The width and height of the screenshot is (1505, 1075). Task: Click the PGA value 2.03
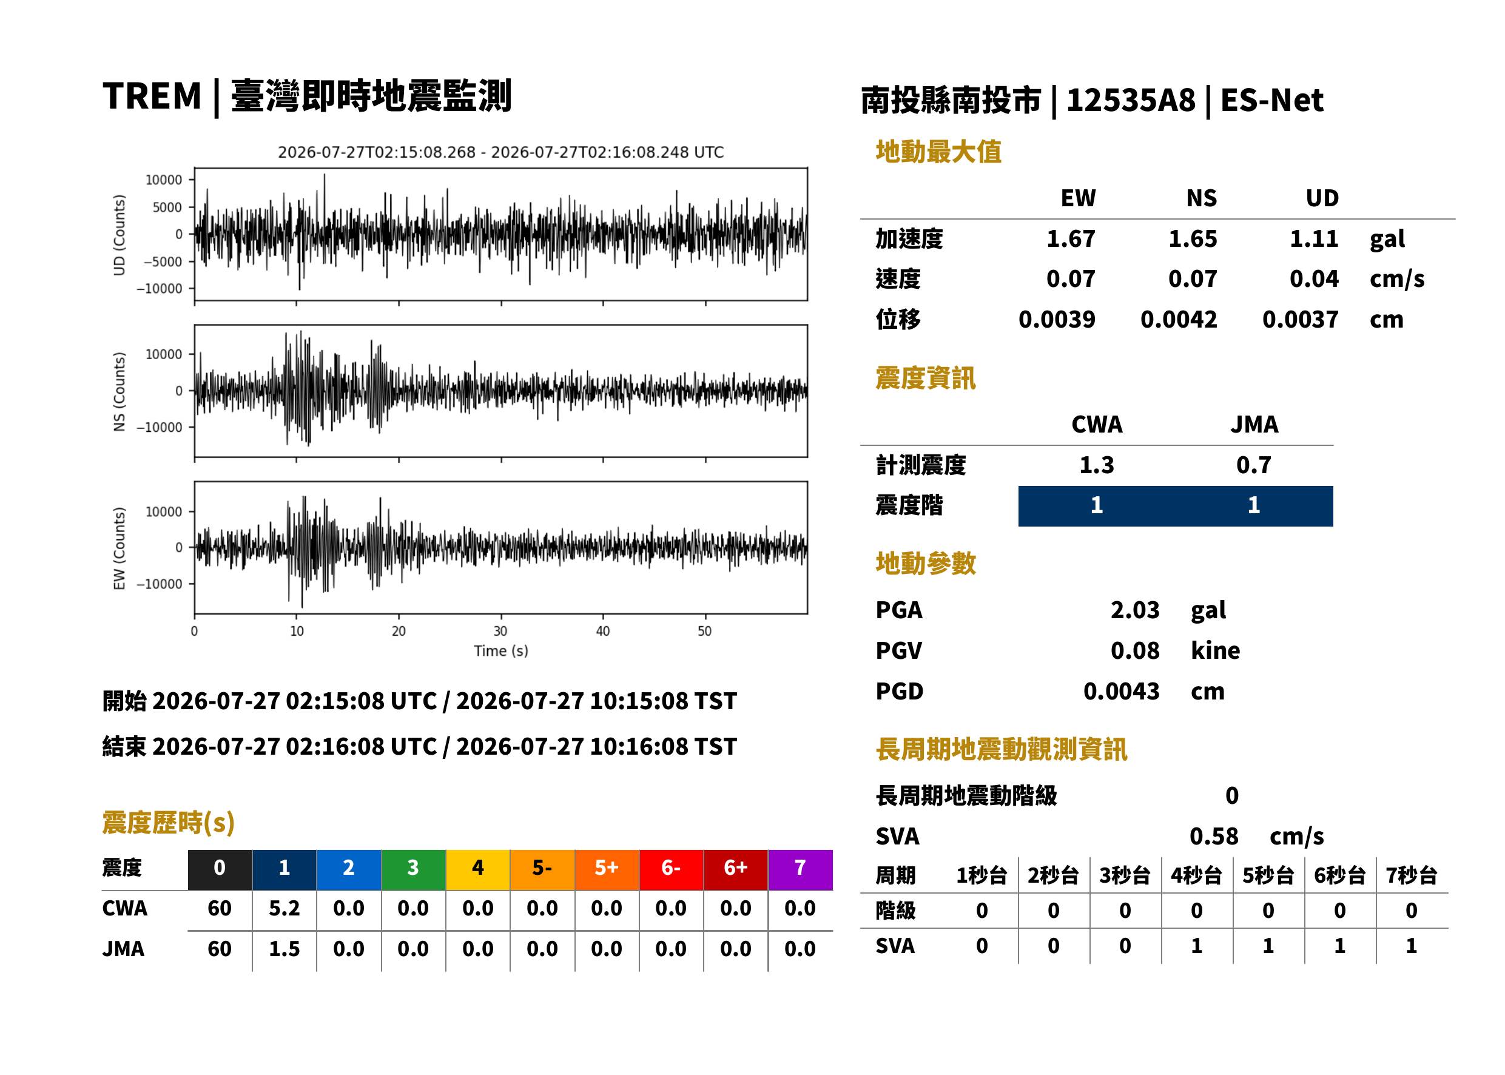pyautogui.click(x=1135, y=610)
